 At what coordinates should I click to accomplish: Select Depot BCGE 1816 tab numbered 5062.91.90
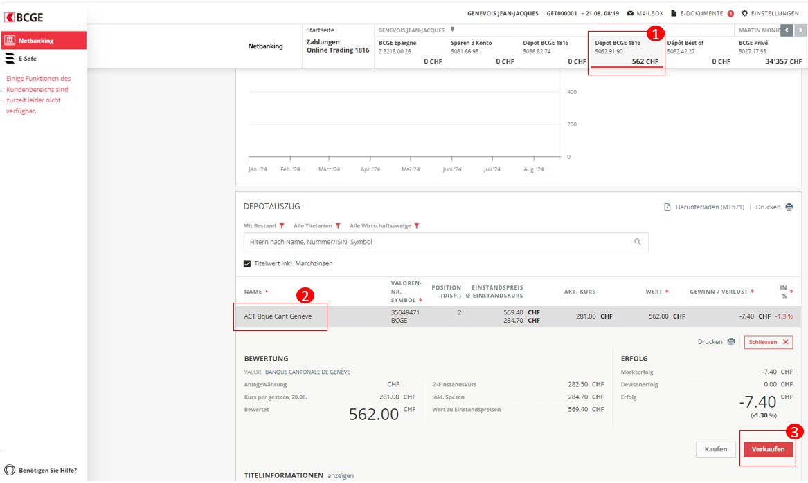[627, 52]
